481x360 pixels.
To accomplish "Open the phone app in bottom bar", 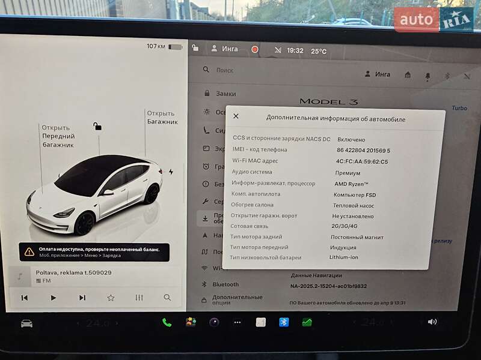I will pyautogui.click(x=167, y=322).
